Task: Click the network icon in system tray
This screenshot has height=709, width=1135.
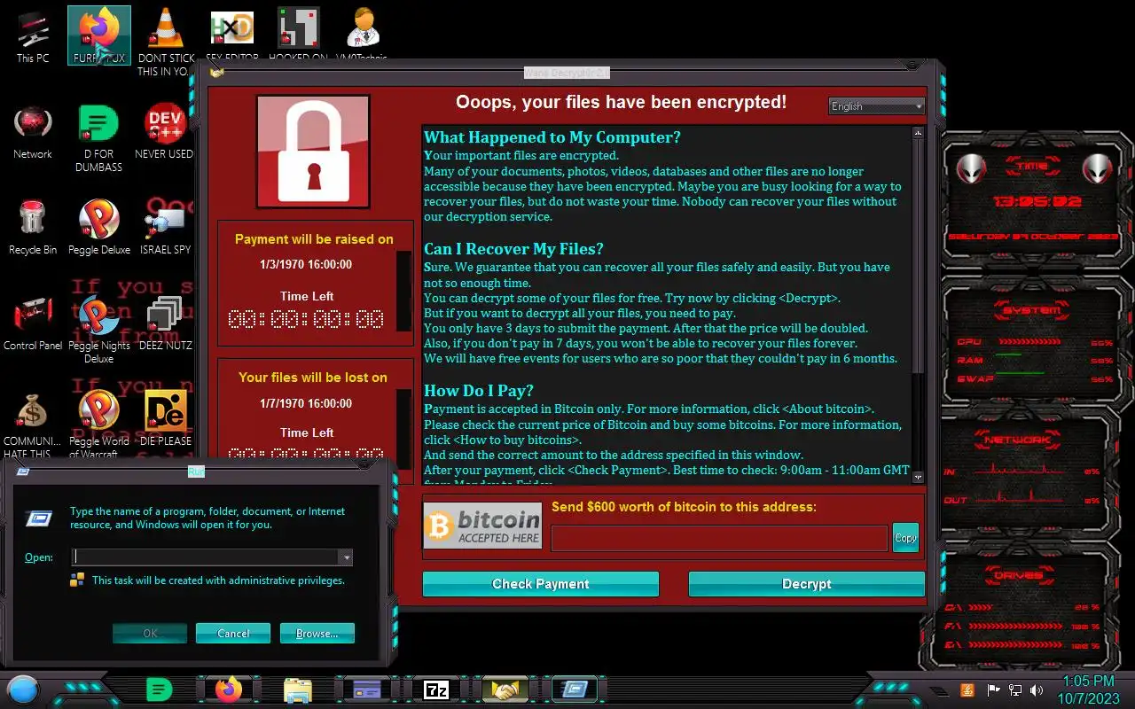Action: click(x=1015, y=690)
